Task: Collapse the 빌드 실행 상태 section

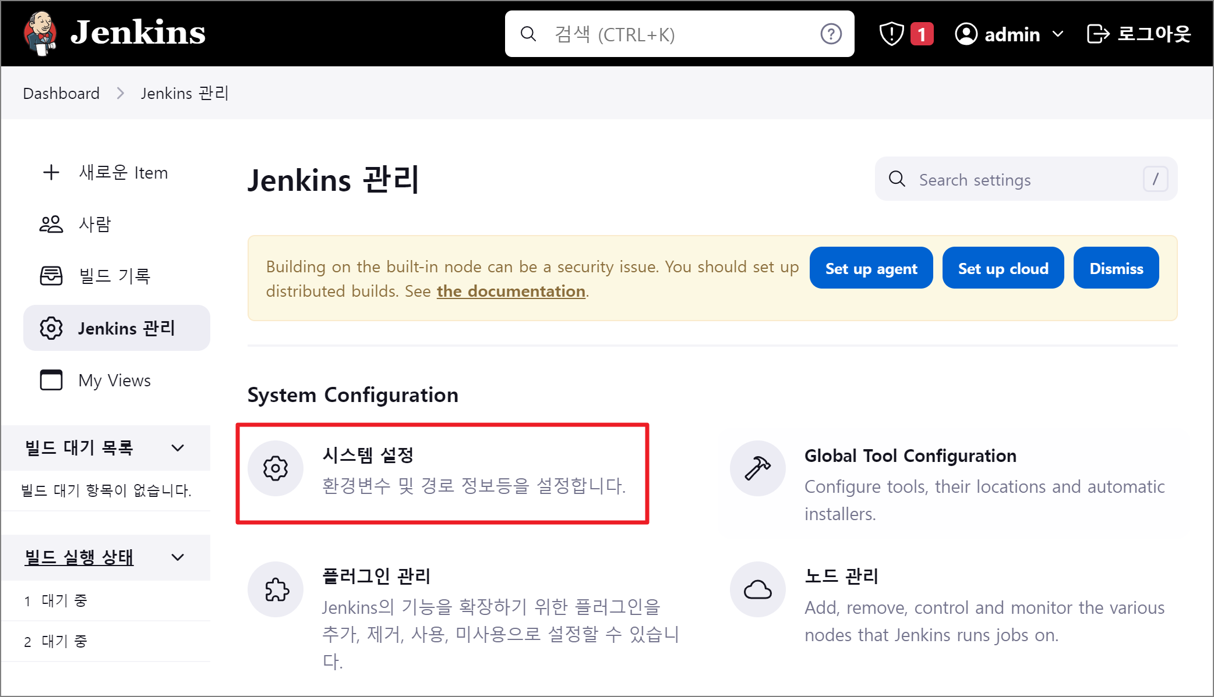Action: [178, 557]
